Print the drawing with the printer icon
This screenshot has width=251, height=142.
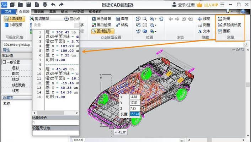(x=45, y=5)
